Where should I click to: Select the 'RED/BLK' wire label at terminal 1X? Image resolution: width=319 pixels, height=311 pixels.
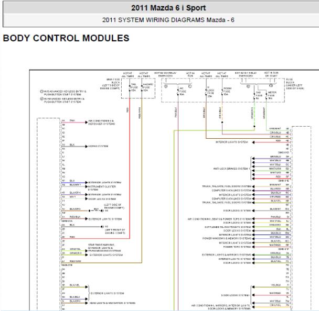(75, 217)
